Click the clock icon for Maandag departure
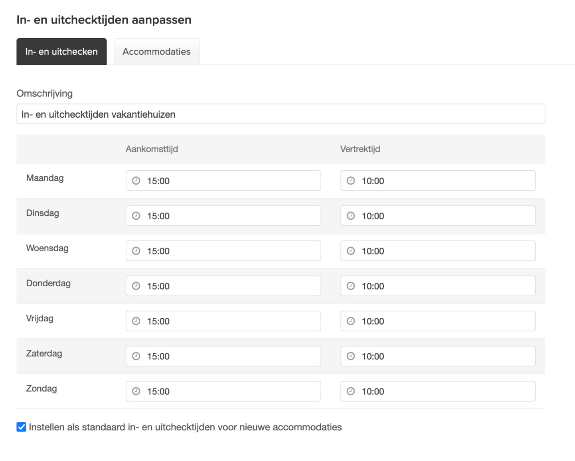Screen dimensions: 575x461 tap(351, 181)
